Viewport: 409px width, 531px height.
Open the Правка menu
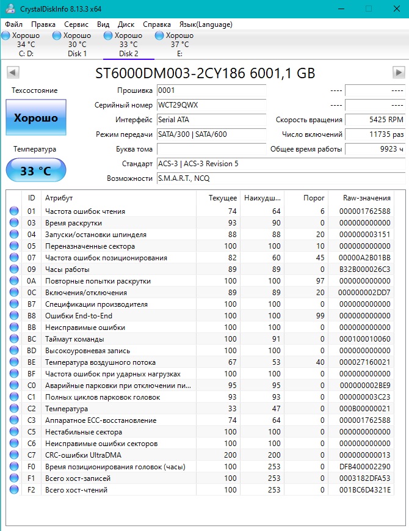(x=43, y=24)
